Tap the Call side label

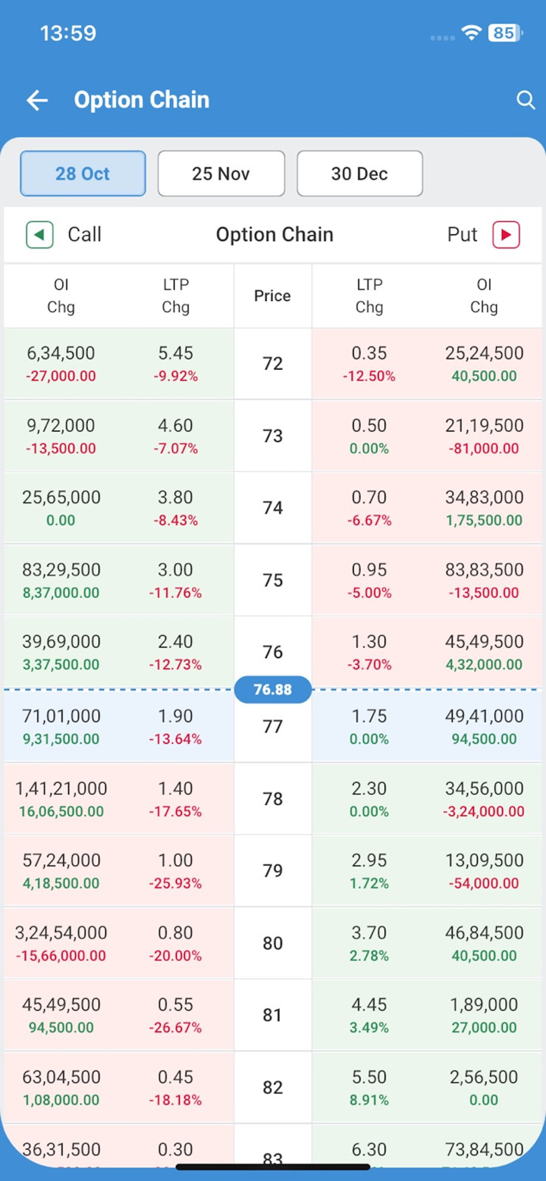[x=84, y=234]
